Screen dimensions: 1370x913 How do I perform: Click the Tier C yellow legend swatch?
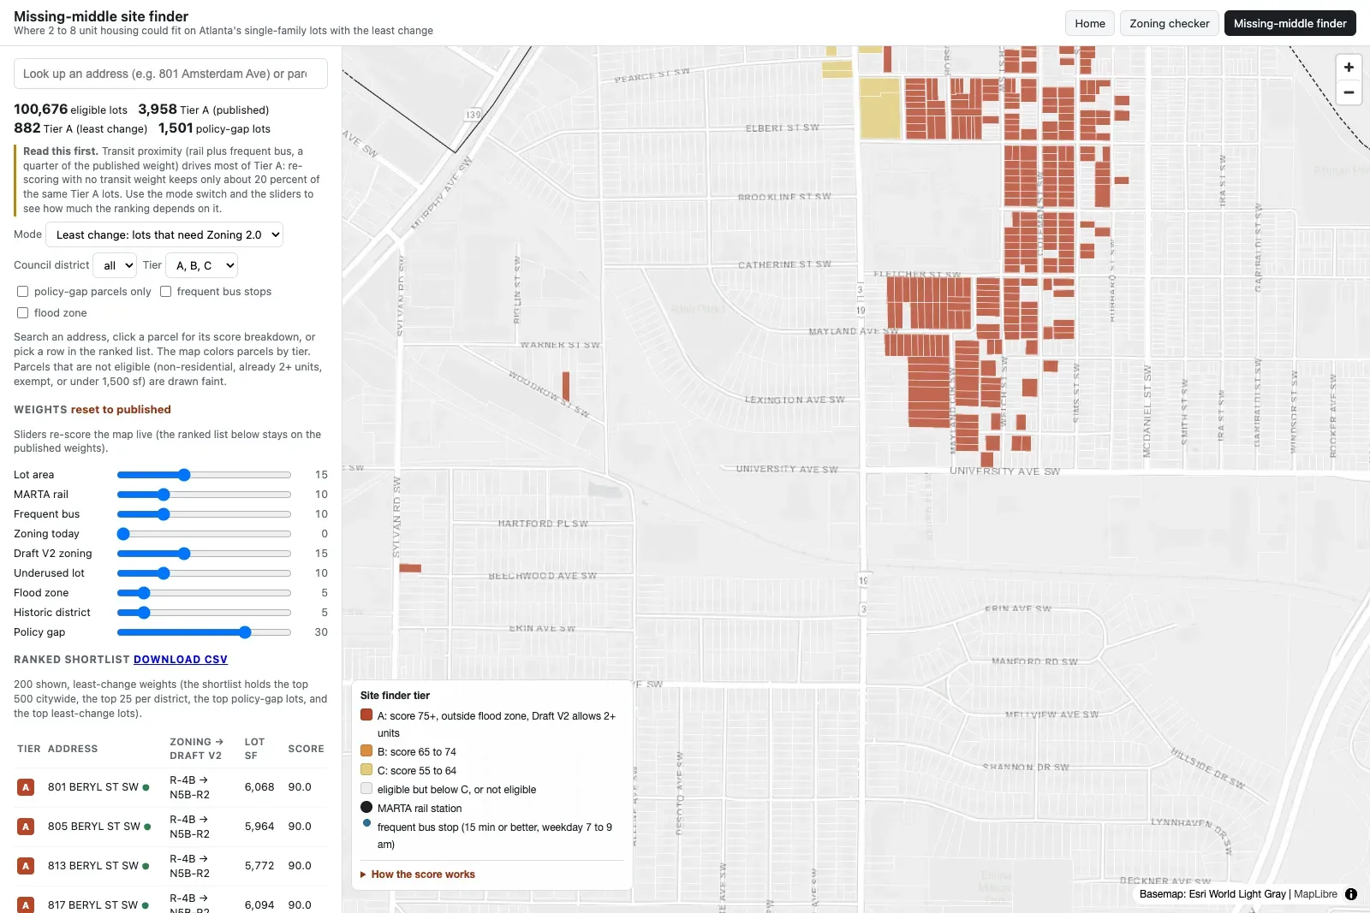tap(366, 769)
